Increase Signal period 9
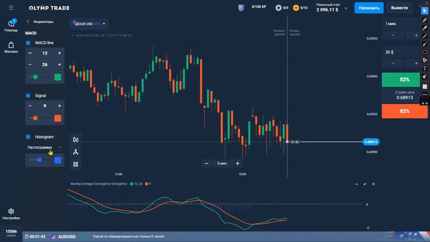 click(59, 106)
